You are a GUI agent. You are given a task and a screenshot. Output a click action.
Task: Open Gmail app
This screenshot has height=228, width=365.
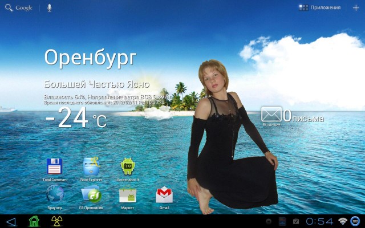click(x=164, y=196)
